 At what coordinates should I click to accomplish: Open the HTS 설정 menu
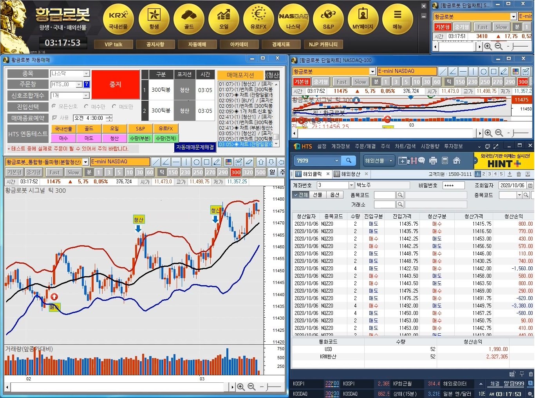click(322, 146)
